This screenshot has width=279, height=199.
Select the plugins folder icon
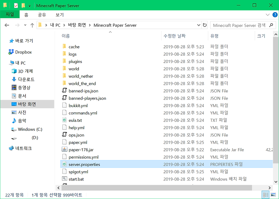coord(65,61)
